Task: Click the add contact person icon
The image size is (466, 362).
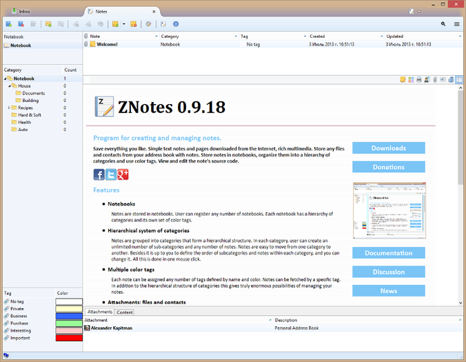Action: (427, 80)
